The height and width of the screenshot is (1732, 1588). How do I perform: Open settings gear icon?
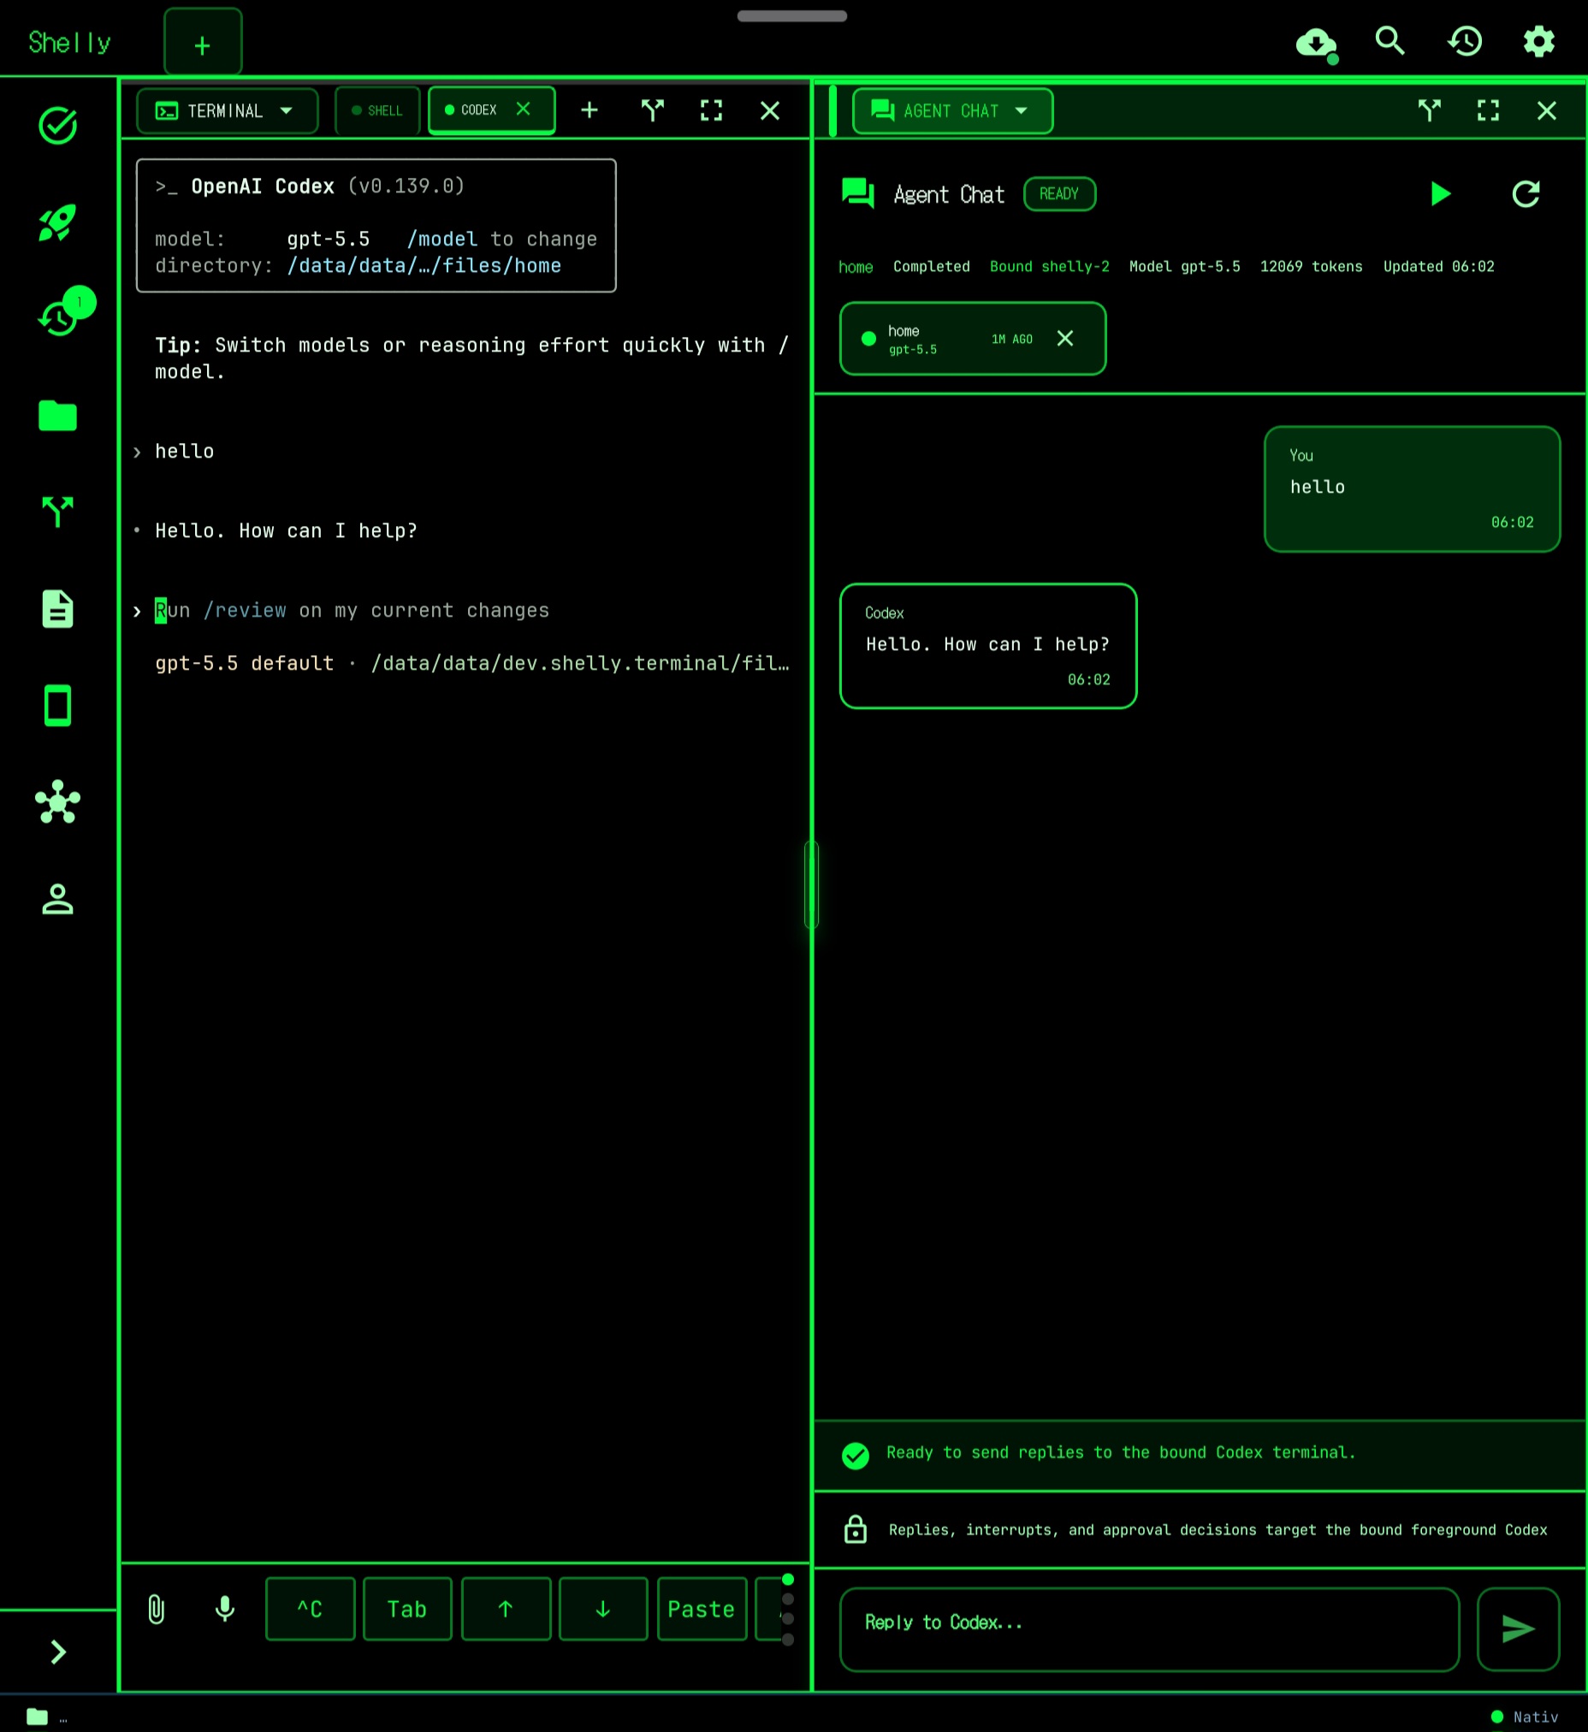click(1538, 41)
